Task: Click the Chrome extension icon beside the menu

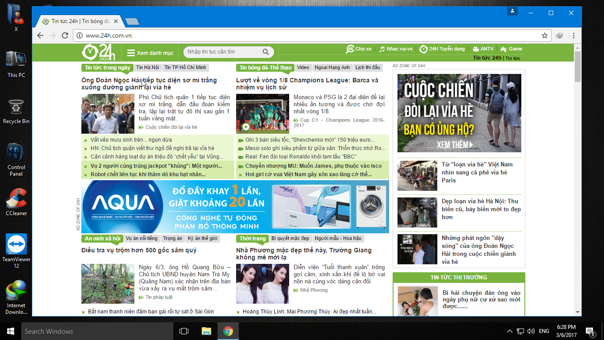Action: pyautogui.click(x=559, y=35)
